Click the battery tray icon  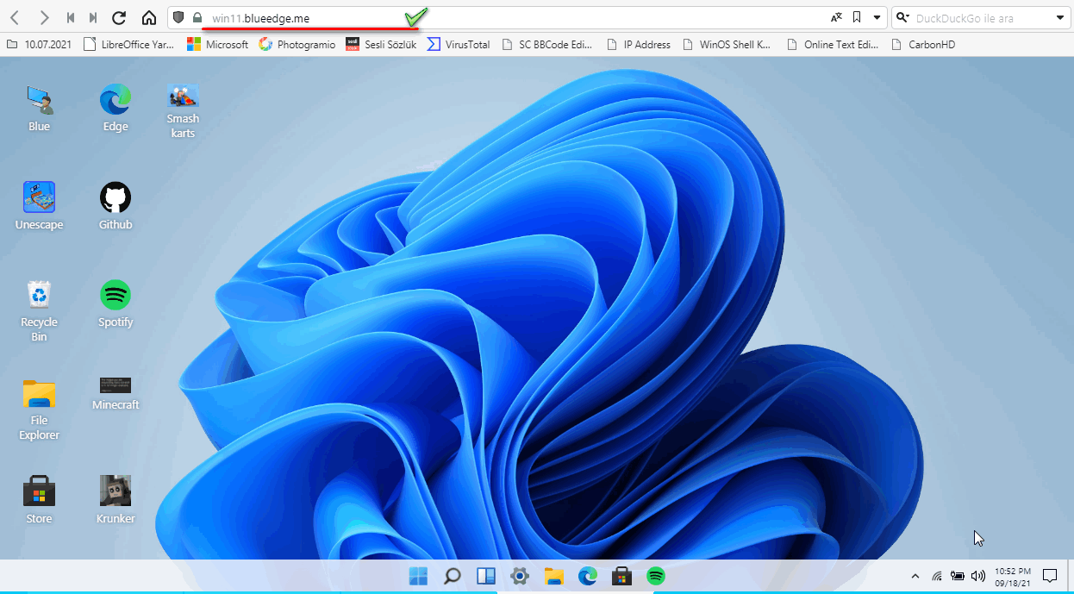[958, 576]
